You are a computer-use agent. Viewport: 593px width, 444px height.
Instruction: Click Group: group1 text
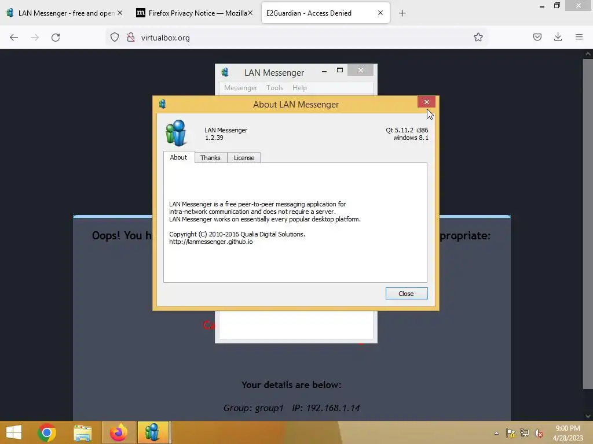(x=254, y=408)
